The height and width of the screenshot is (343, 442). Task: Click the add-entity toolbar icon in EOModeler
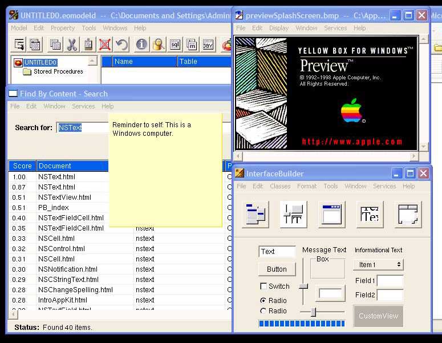[19, 45]
